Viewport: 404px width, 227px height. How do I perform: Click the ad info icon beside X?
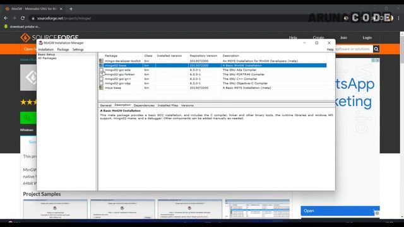point(373,61)
